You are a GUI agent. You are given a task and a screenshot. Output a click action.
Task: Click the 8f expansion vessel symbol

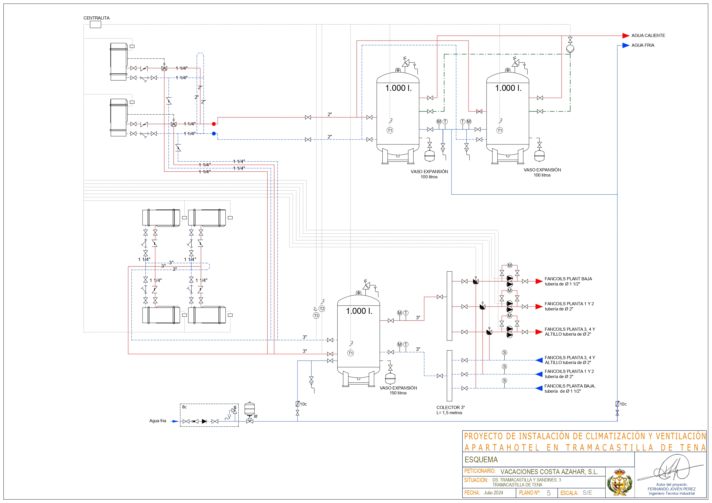(250, 408)
